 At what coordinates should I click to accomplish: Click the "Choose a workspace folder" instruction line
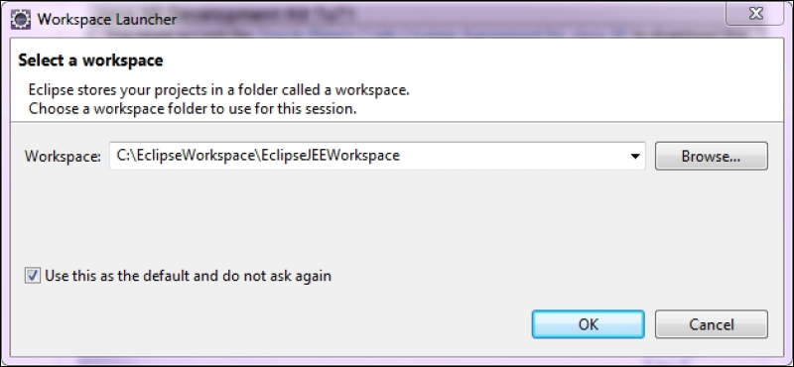[193, 109]
